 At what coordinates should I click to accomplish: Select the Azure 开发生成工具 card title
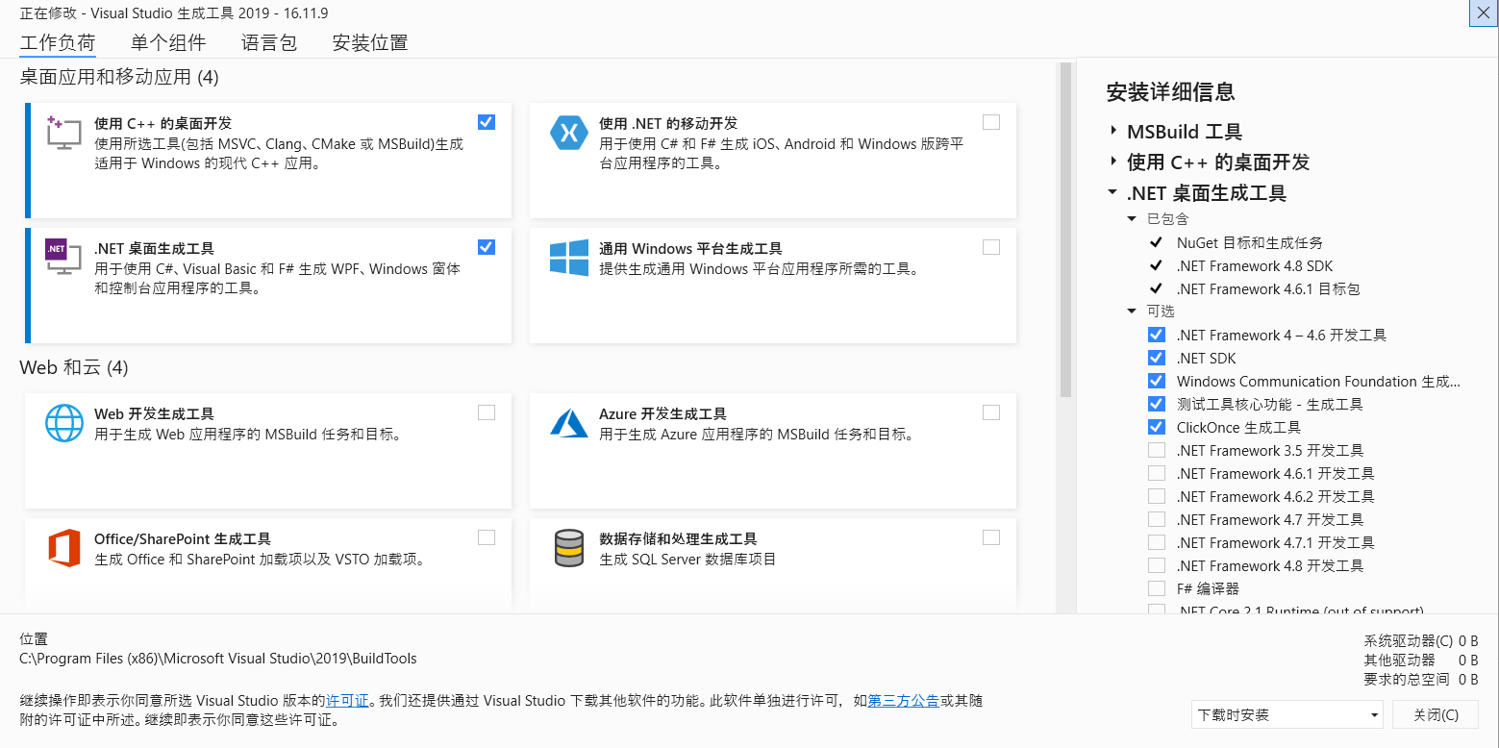pos(662,413)
